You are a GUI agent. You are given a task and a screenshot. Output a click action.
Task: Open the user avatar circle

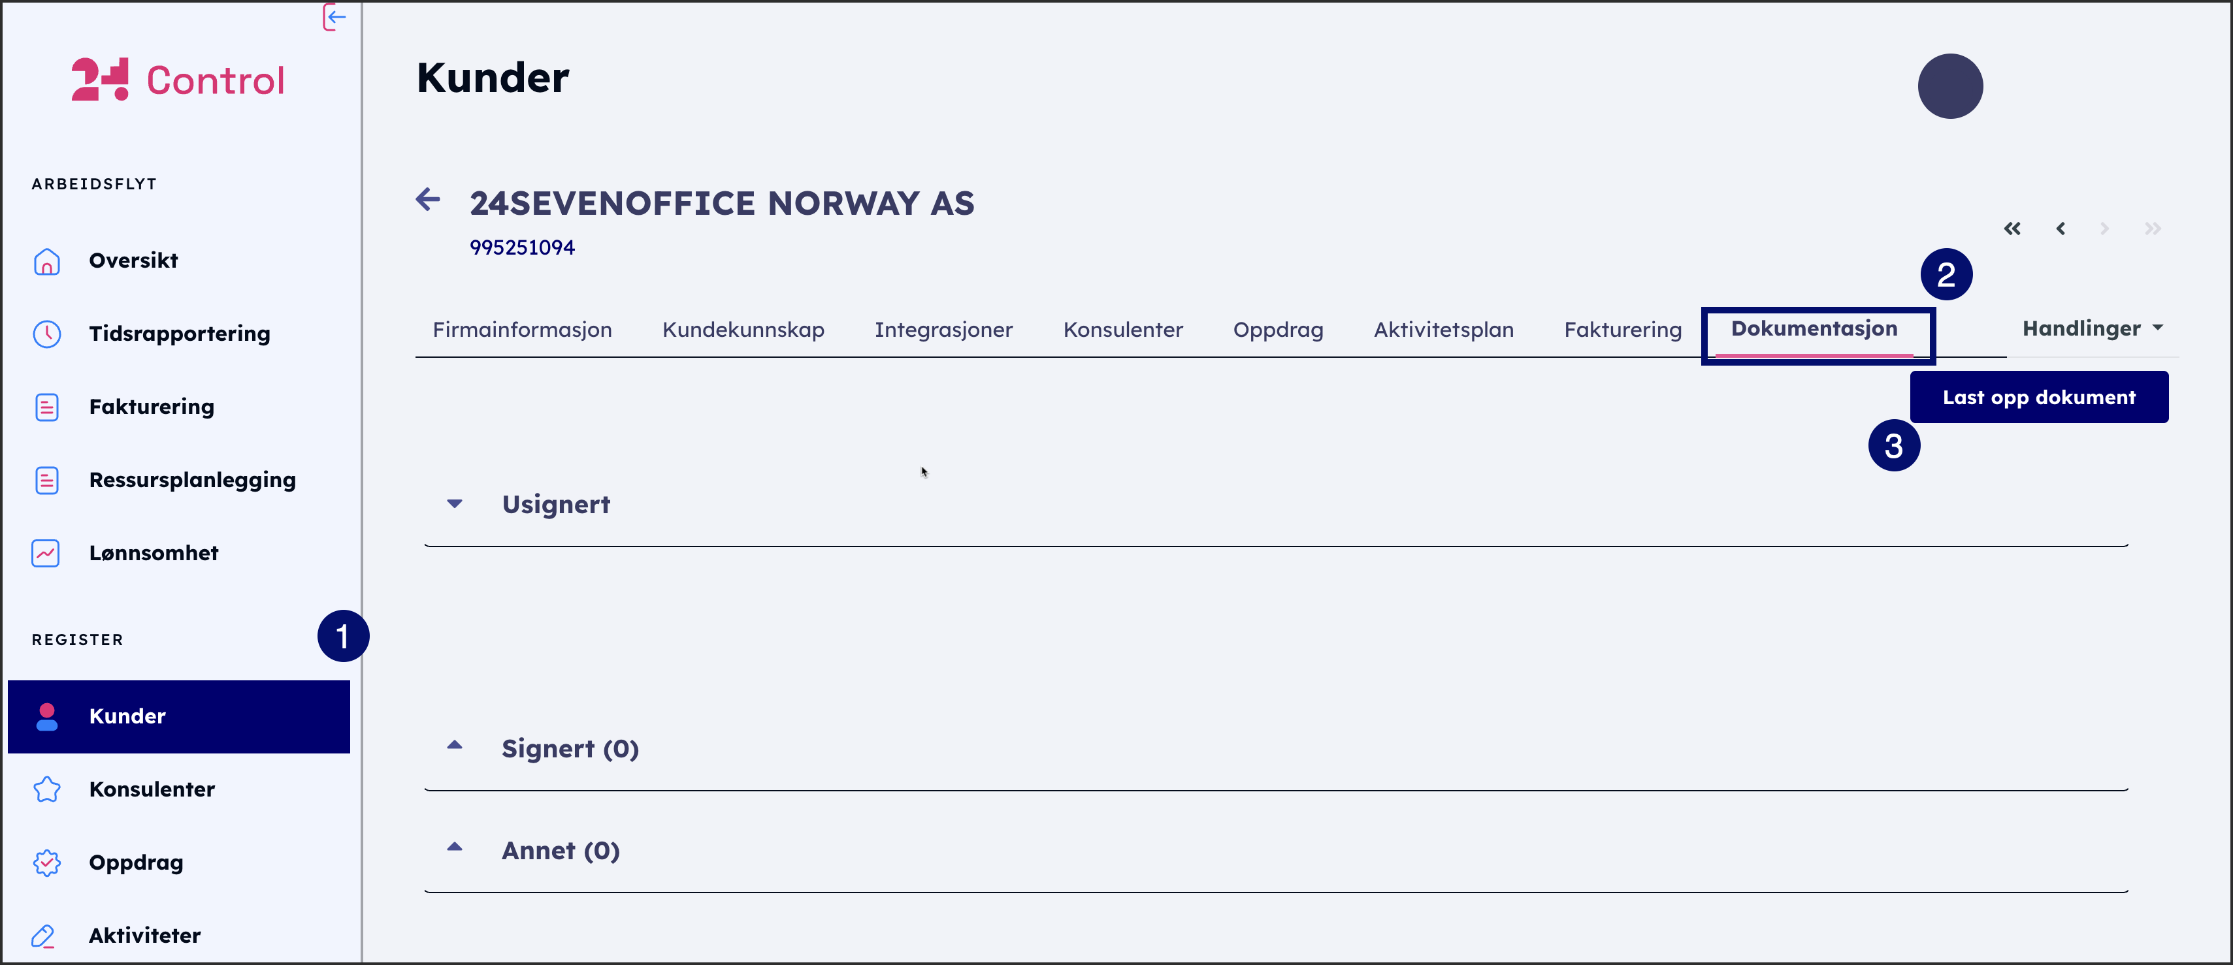tap(1949, 87)
